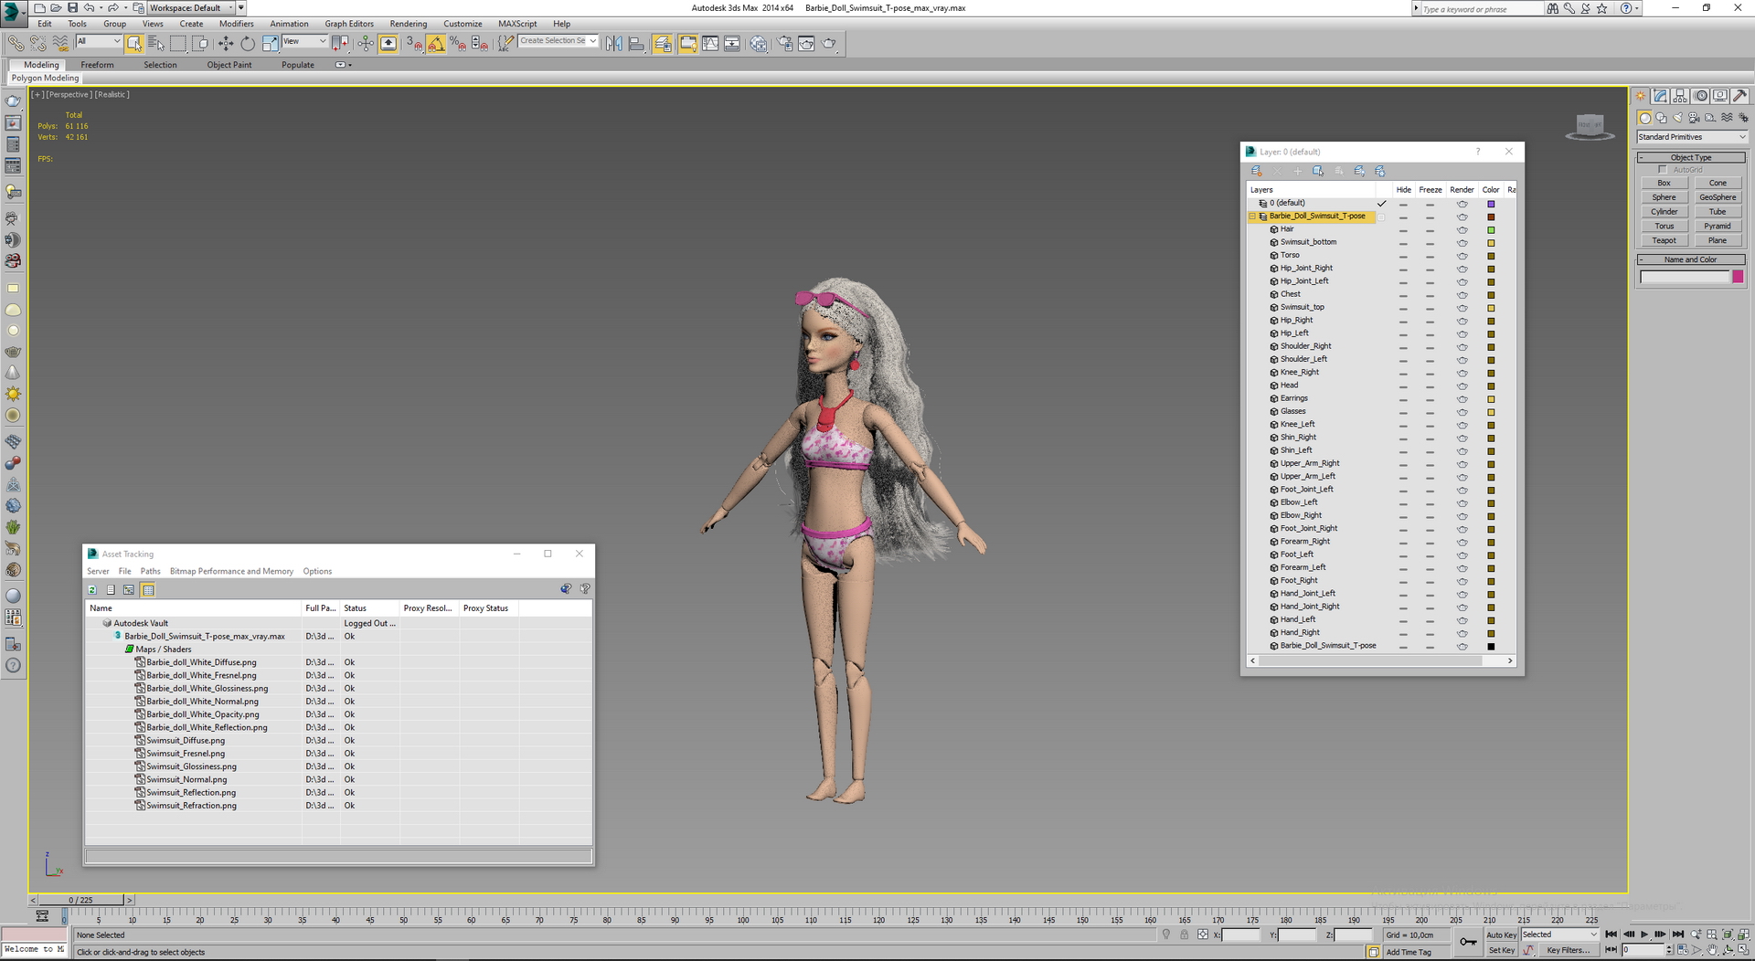Switch to the Freeform ribbon tab
Screen dimensions: 1755x961
(x=97, y=65)
